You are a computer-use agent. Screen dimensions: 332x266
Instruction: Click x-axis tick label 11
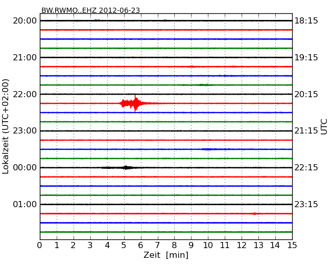225,245
